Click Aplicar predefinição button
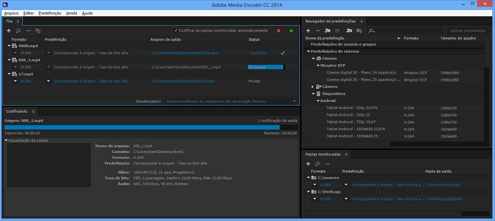Viewport: 495px width, 221px height. pos(468,31)
